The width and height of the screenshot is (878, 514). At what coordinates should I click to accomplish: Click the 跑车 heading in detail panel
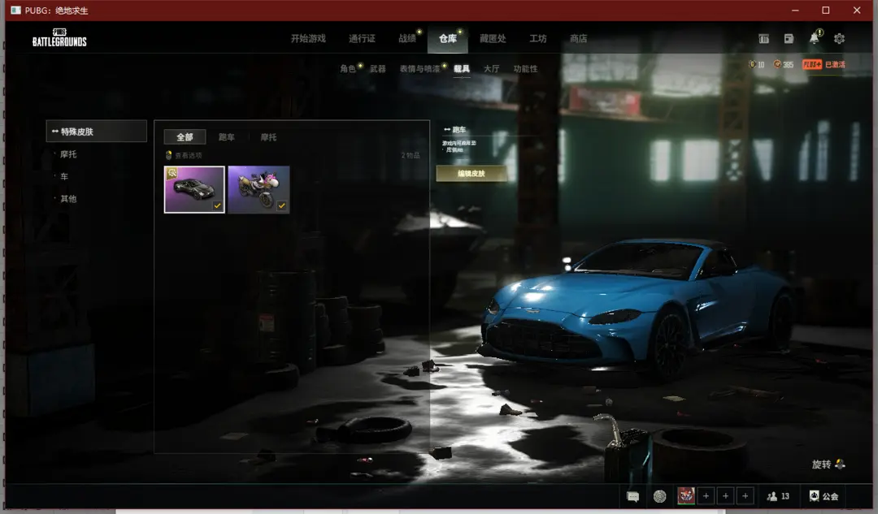pyautogui.click(x=459, y=129)
